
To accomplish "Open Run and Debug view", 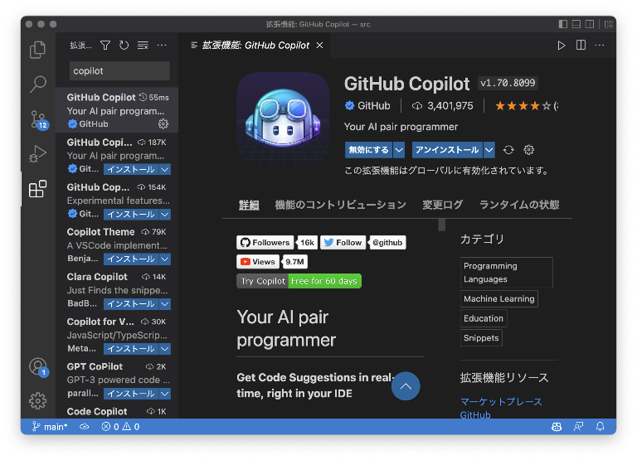I will point(38,153).
